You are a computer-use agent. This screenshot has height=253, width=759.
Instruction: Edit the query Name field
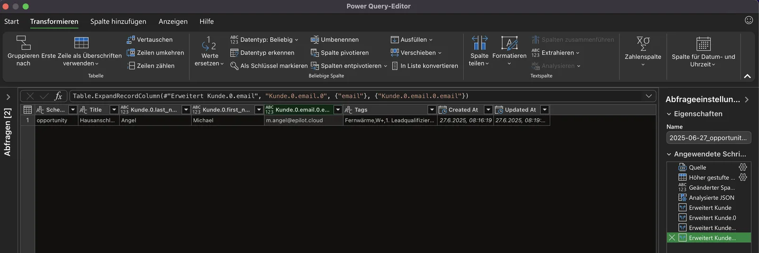point(709,138)
